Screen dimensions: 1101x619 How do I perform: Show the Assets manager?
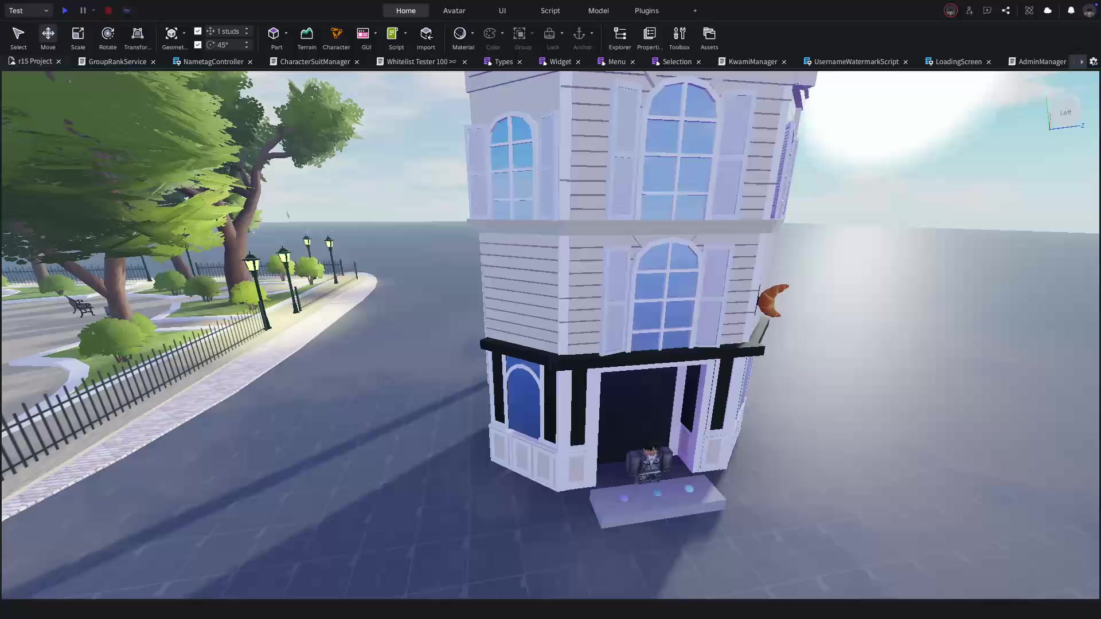(709, 38)
